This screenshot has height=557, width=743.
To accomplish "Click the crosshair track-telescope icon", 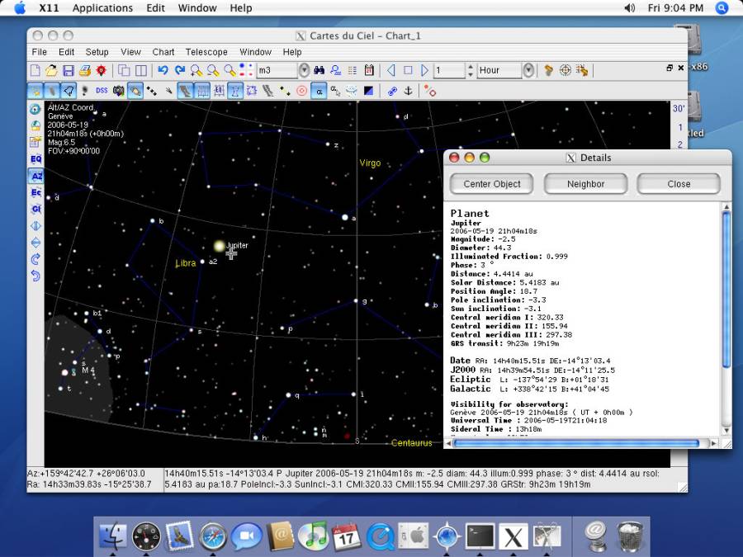I will tap(565, 71).
